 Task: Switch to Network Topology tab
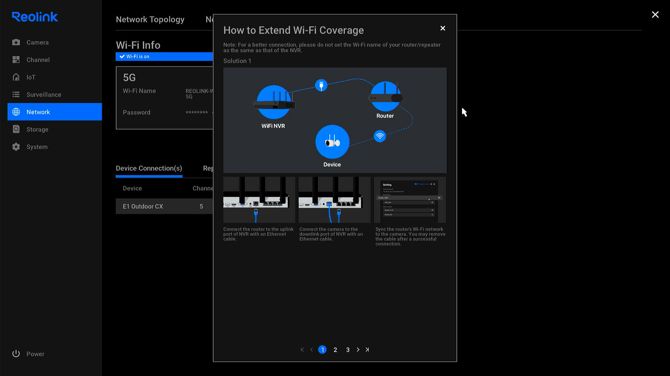point(150,19)
